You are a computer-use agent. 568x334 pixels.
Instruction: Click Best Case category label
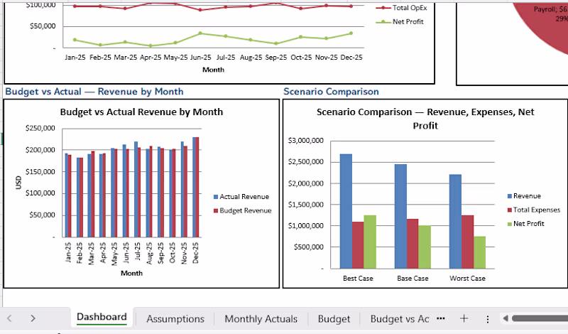coord(358,279)
